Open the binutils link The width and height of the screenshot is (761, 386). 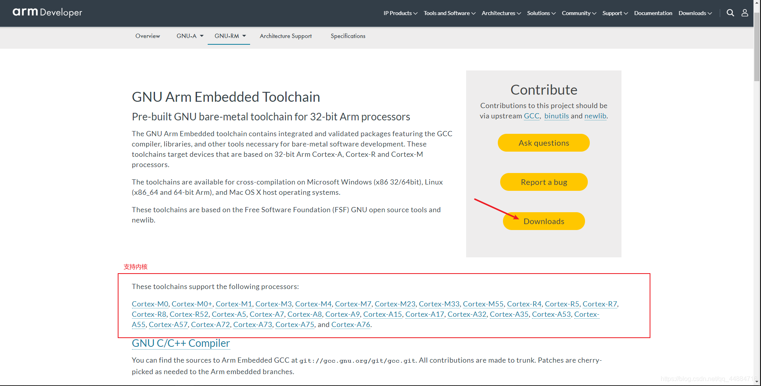tap(556, 116)
